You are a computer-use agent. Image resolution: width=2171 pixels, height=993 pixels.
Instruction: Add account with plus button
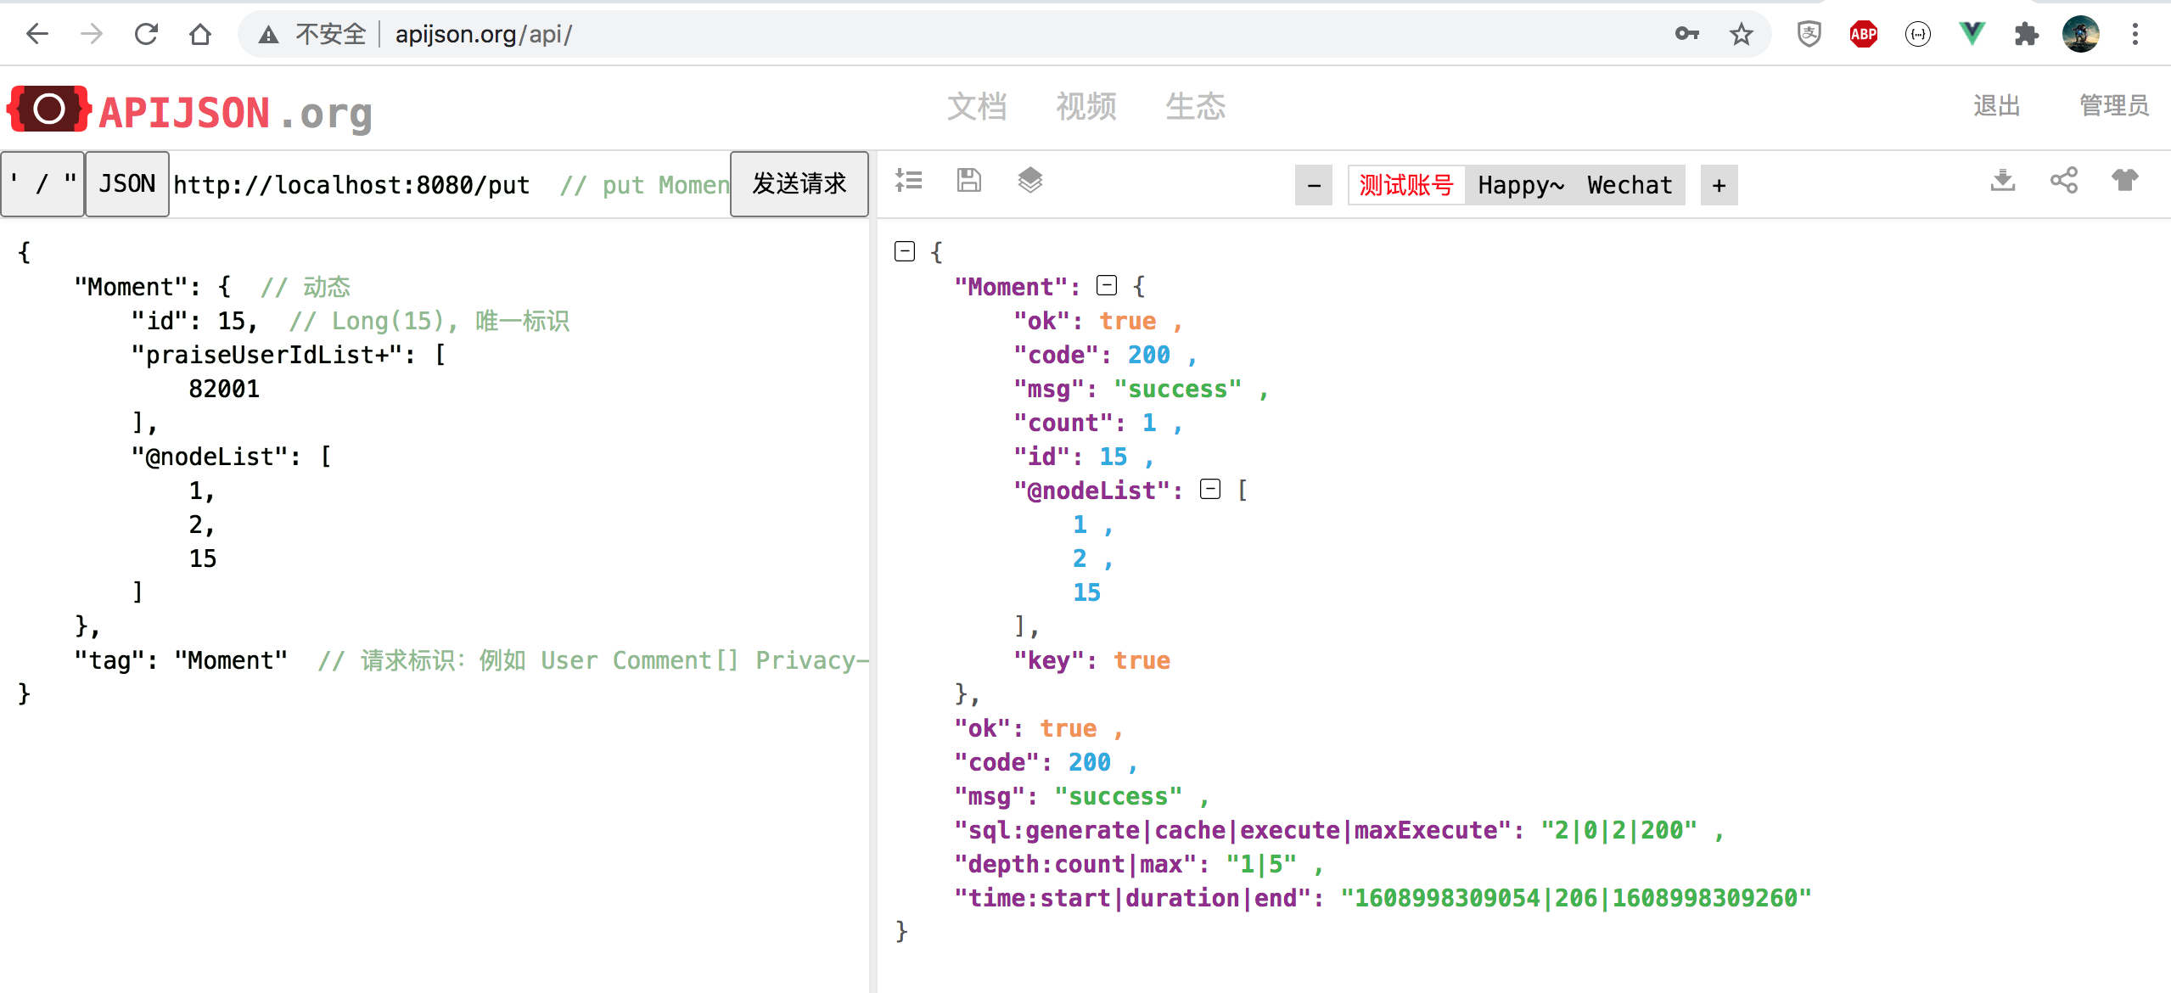tap(1719, 185)
